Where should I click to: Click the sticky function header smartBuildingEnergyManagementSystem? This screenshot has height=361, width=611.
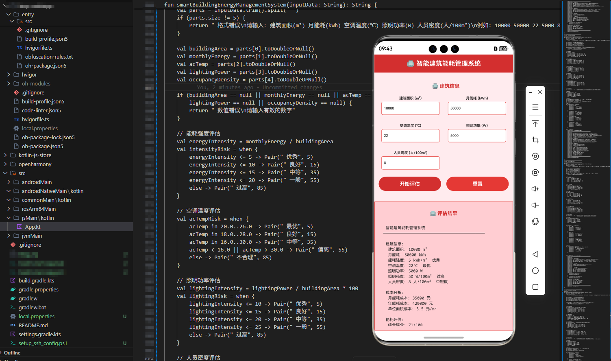[x=270, y=4]
